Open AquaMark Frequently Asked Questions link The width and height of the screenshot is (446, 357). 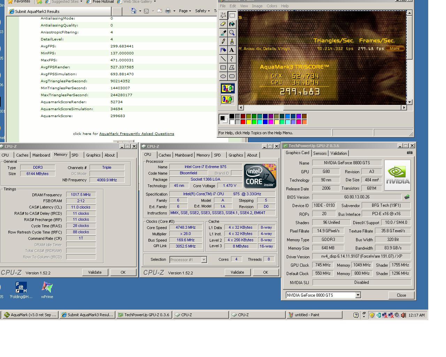coord(137,134)
